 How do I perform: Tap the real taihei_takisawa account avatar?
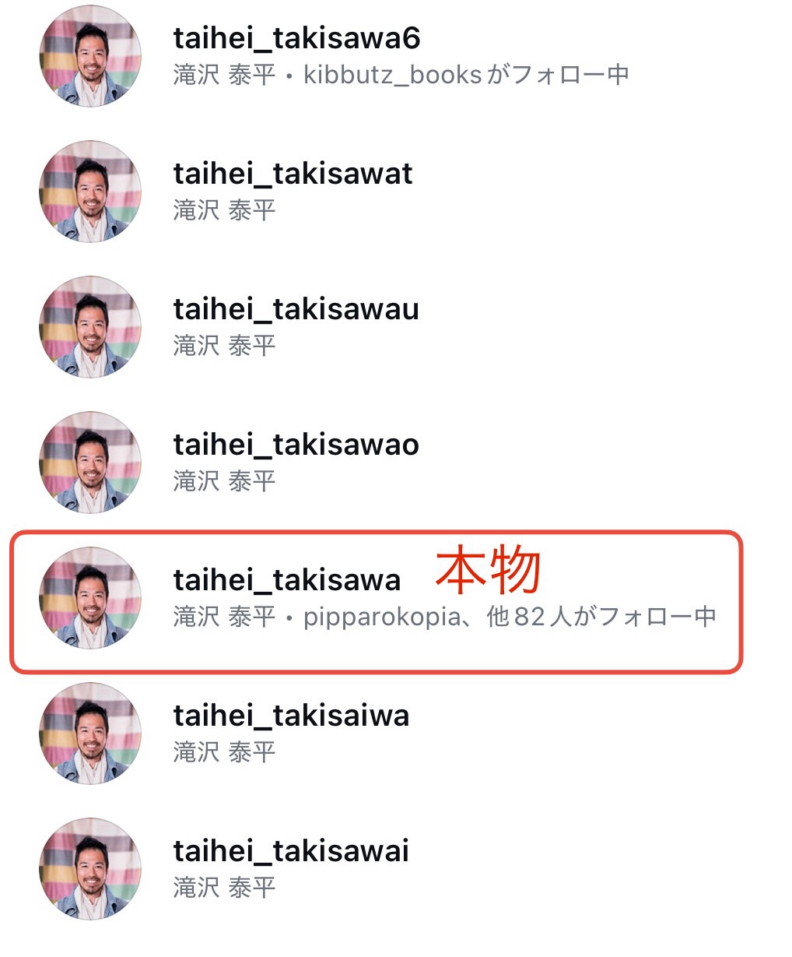90,598
